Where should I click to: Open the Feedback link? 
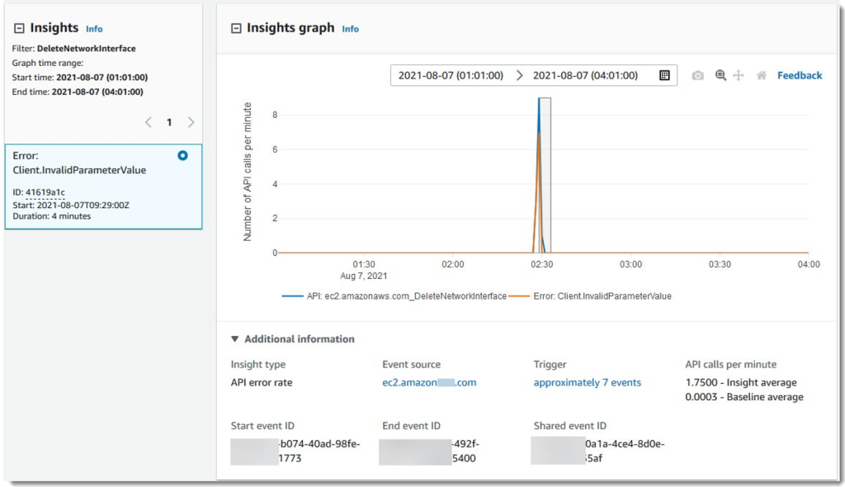[x=799, y=75]
